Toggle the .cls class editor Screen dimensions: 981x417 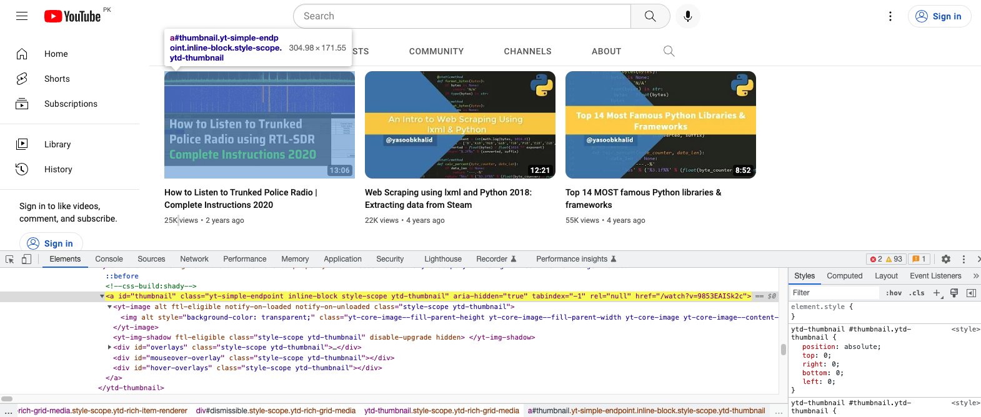tap(917, 293)
